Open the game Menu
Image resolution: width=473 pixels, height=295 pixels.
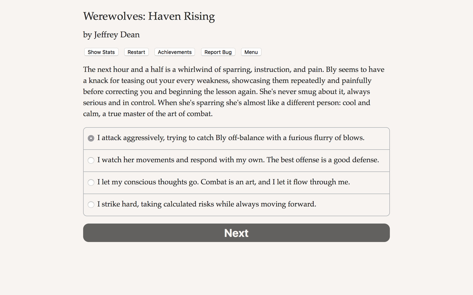click(x=251, y=52)
